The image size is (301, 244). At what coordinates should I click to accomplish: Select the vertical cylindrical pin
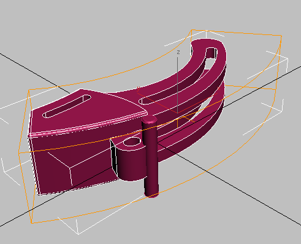click(150, 157)
